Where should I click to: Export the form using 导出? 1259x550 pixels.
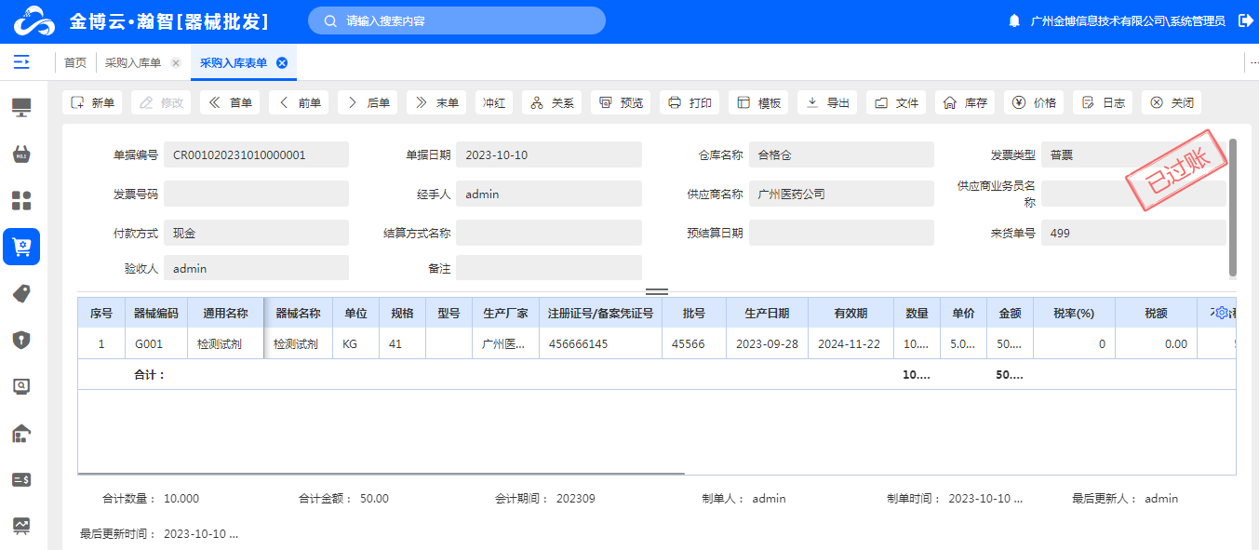828,103
